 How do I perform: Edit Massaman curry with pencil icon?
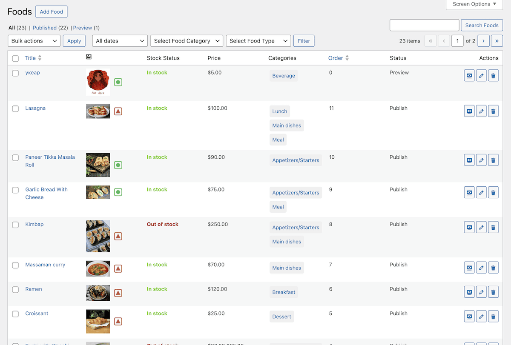tap(481, 268)
